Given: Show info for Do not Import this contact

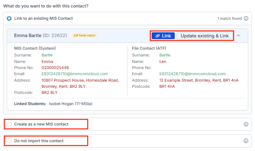Looking at the screenshot, I should pyautogui.click(x=246, y=141).
